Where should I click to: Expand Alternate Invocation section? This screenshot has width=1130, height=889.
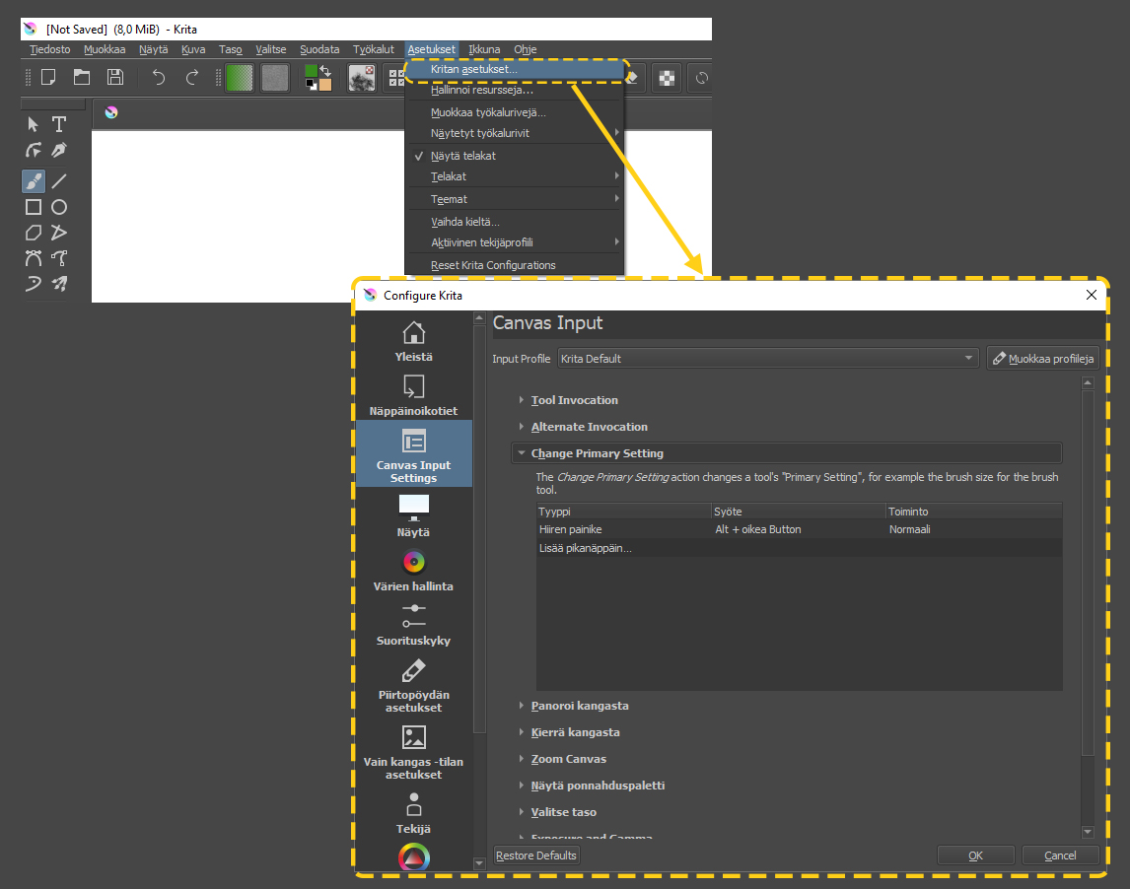click(589, 427)
